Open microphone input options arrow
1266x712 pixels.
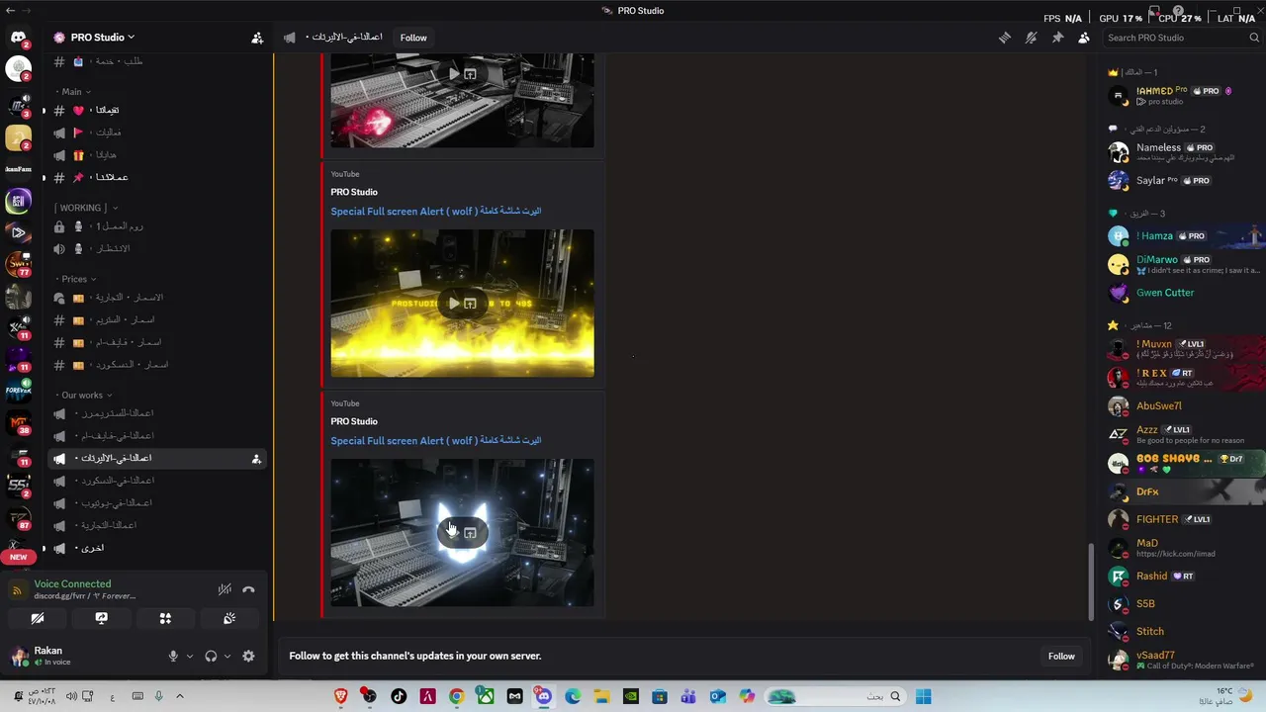pos(189,656)
